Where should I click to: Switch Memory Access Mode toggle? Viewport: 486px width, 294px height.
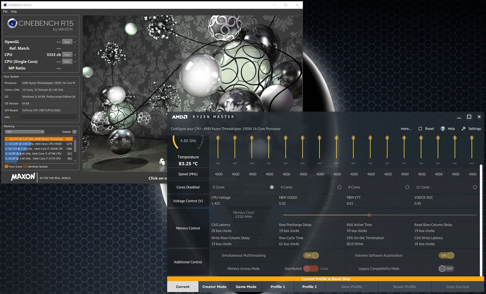311,268
